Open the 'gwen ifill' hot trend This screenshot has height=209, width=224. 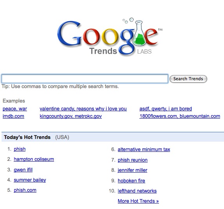23,170
